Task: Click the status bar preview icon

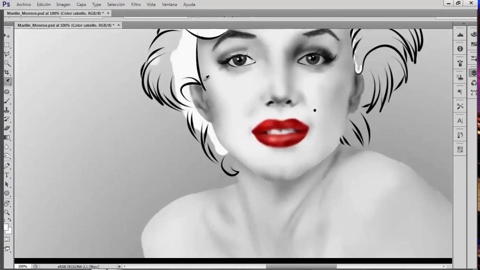Action: pyautogui.click(x=35, y=267)
